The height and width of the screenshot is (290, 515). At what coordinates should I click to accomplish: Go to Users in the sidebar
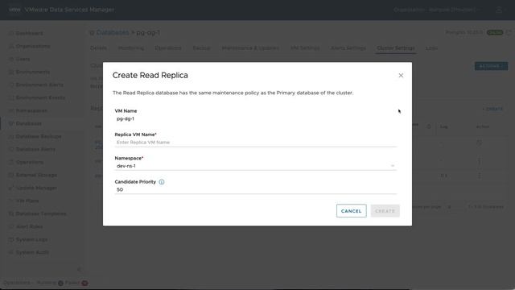point(23,59)
